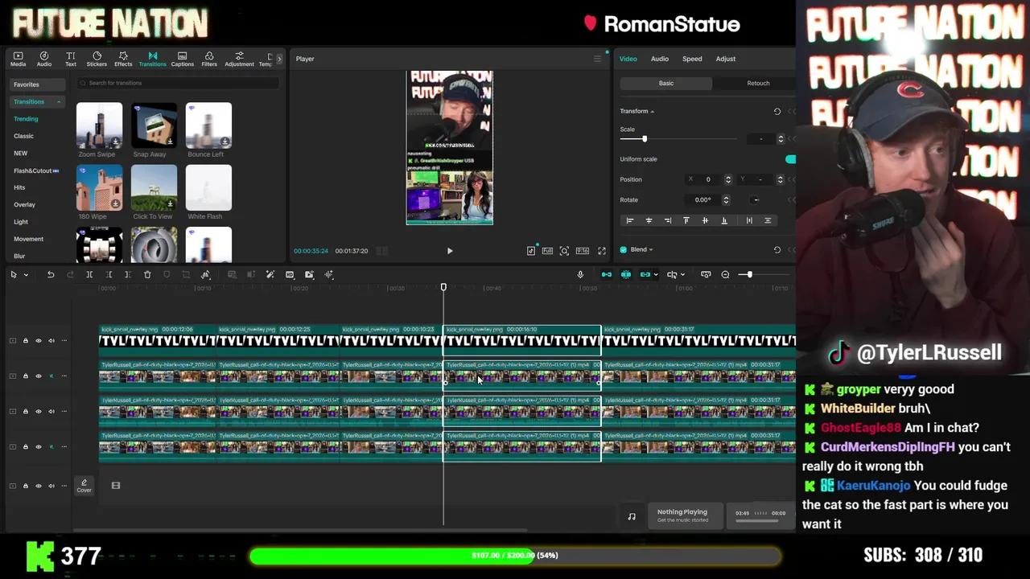
Task: Click the Position X stepper arrows
Action: pos(728,180)
